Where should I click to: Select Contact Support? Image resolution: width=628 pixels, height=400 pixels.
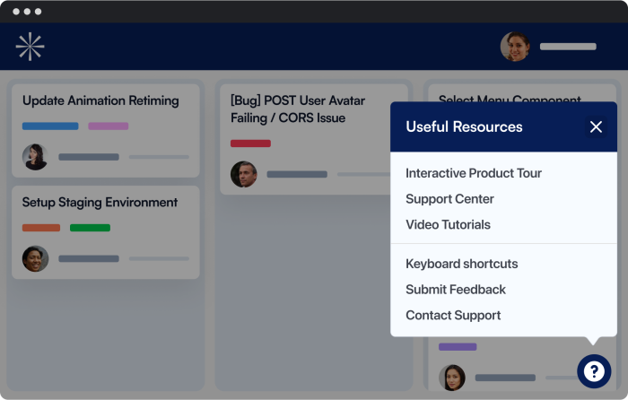(453, 315)
